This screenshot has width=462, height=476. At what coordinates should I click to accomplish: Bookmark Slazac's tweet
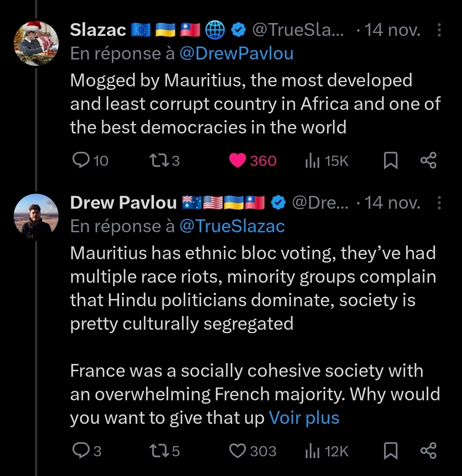pos(390,161)
